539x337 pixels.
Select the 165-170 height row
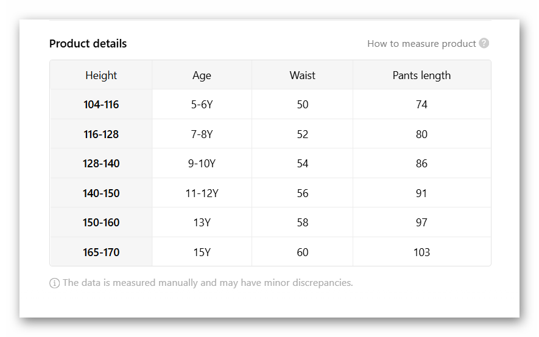tap(101, 252)
